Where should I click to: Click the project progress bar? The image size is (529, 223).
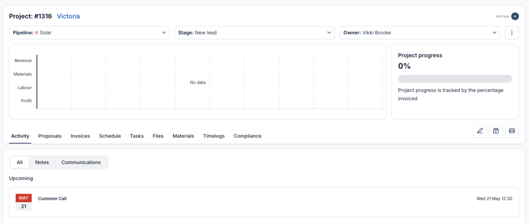455,79
